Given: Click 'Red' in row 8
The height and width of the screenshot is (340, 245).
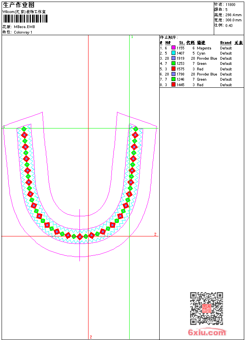Looking at the screenshot, I should click(200, 85).
